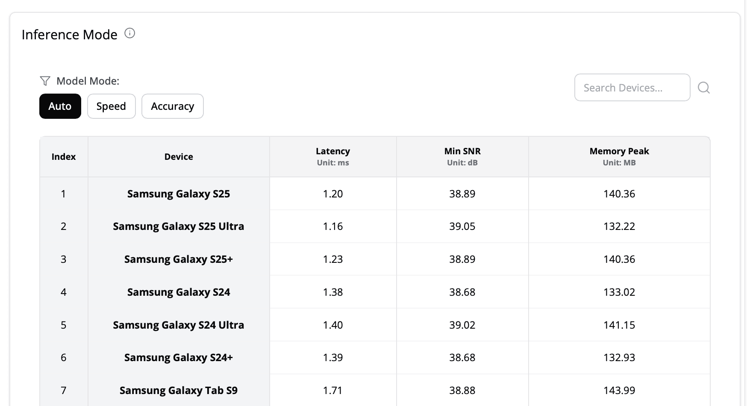
Task: Select the Speed model mode
Action: point(111,106)
